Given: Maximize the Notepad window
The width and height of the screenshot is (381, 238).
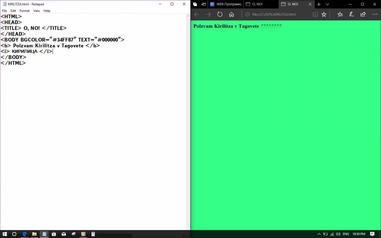Looking at the screenshot, I should 172,4.
